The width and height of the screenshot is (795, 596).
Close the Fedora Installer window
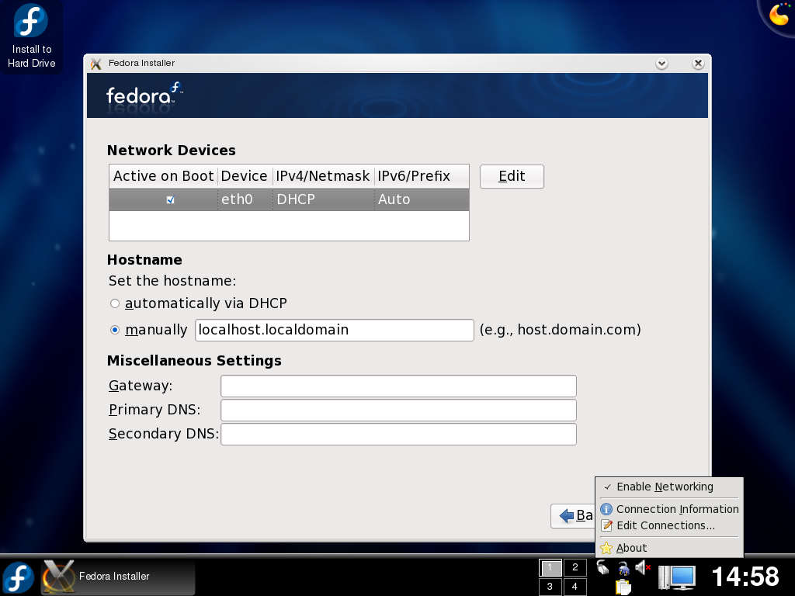[698, 64]
